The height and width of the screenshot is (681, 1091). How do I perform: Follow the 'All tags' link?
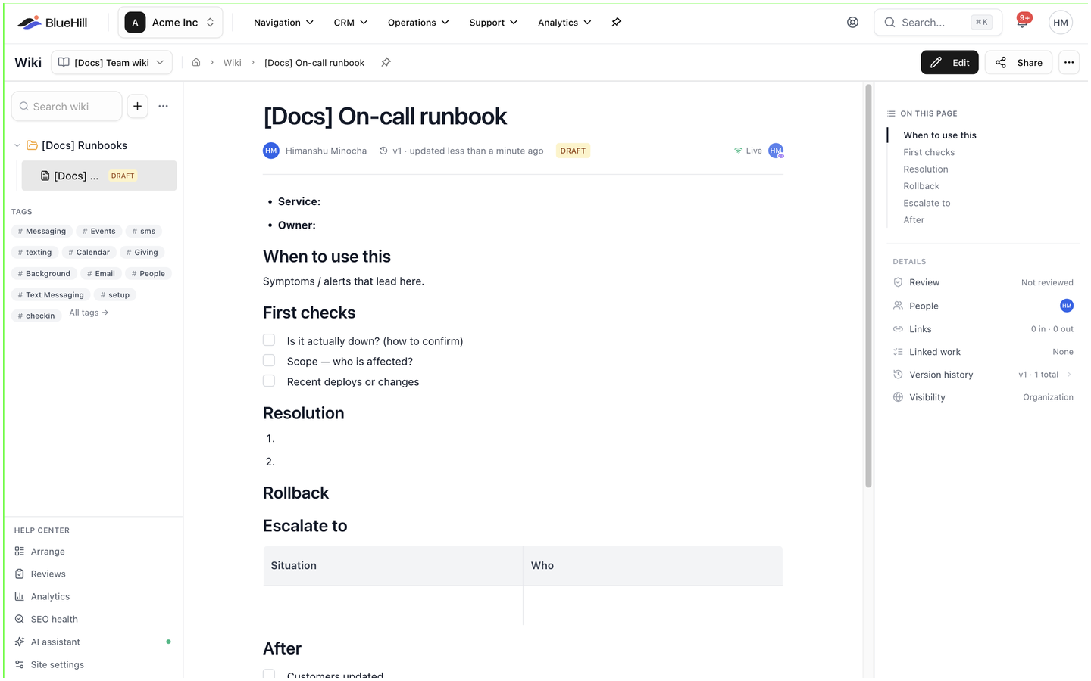[x=89, y=313]
